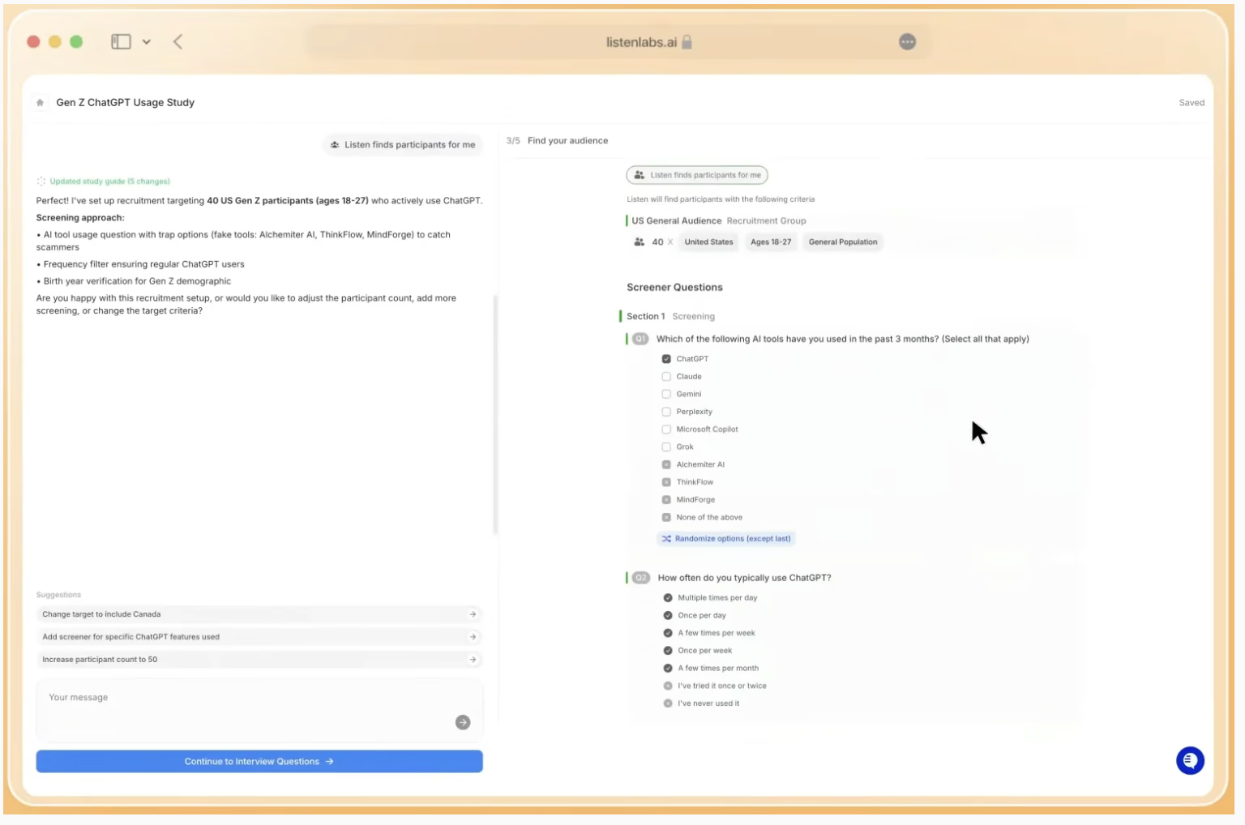Check the Microsoft Copilot checkbox
Screen dimensions: 1245x825
(x=666, y=430)
